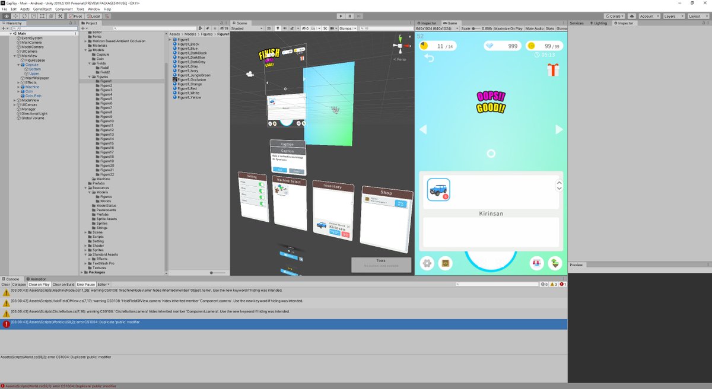Select the Move tool in Unity toolbar

[x=16, y=16]
